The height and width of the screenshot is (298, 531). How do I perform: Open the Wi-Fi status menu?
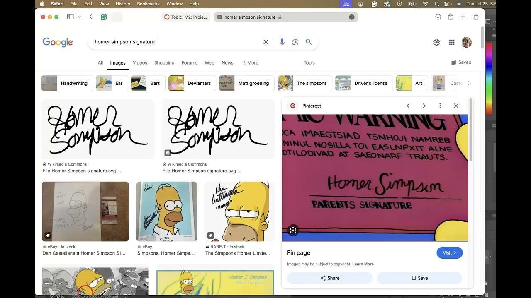(425, 4)
